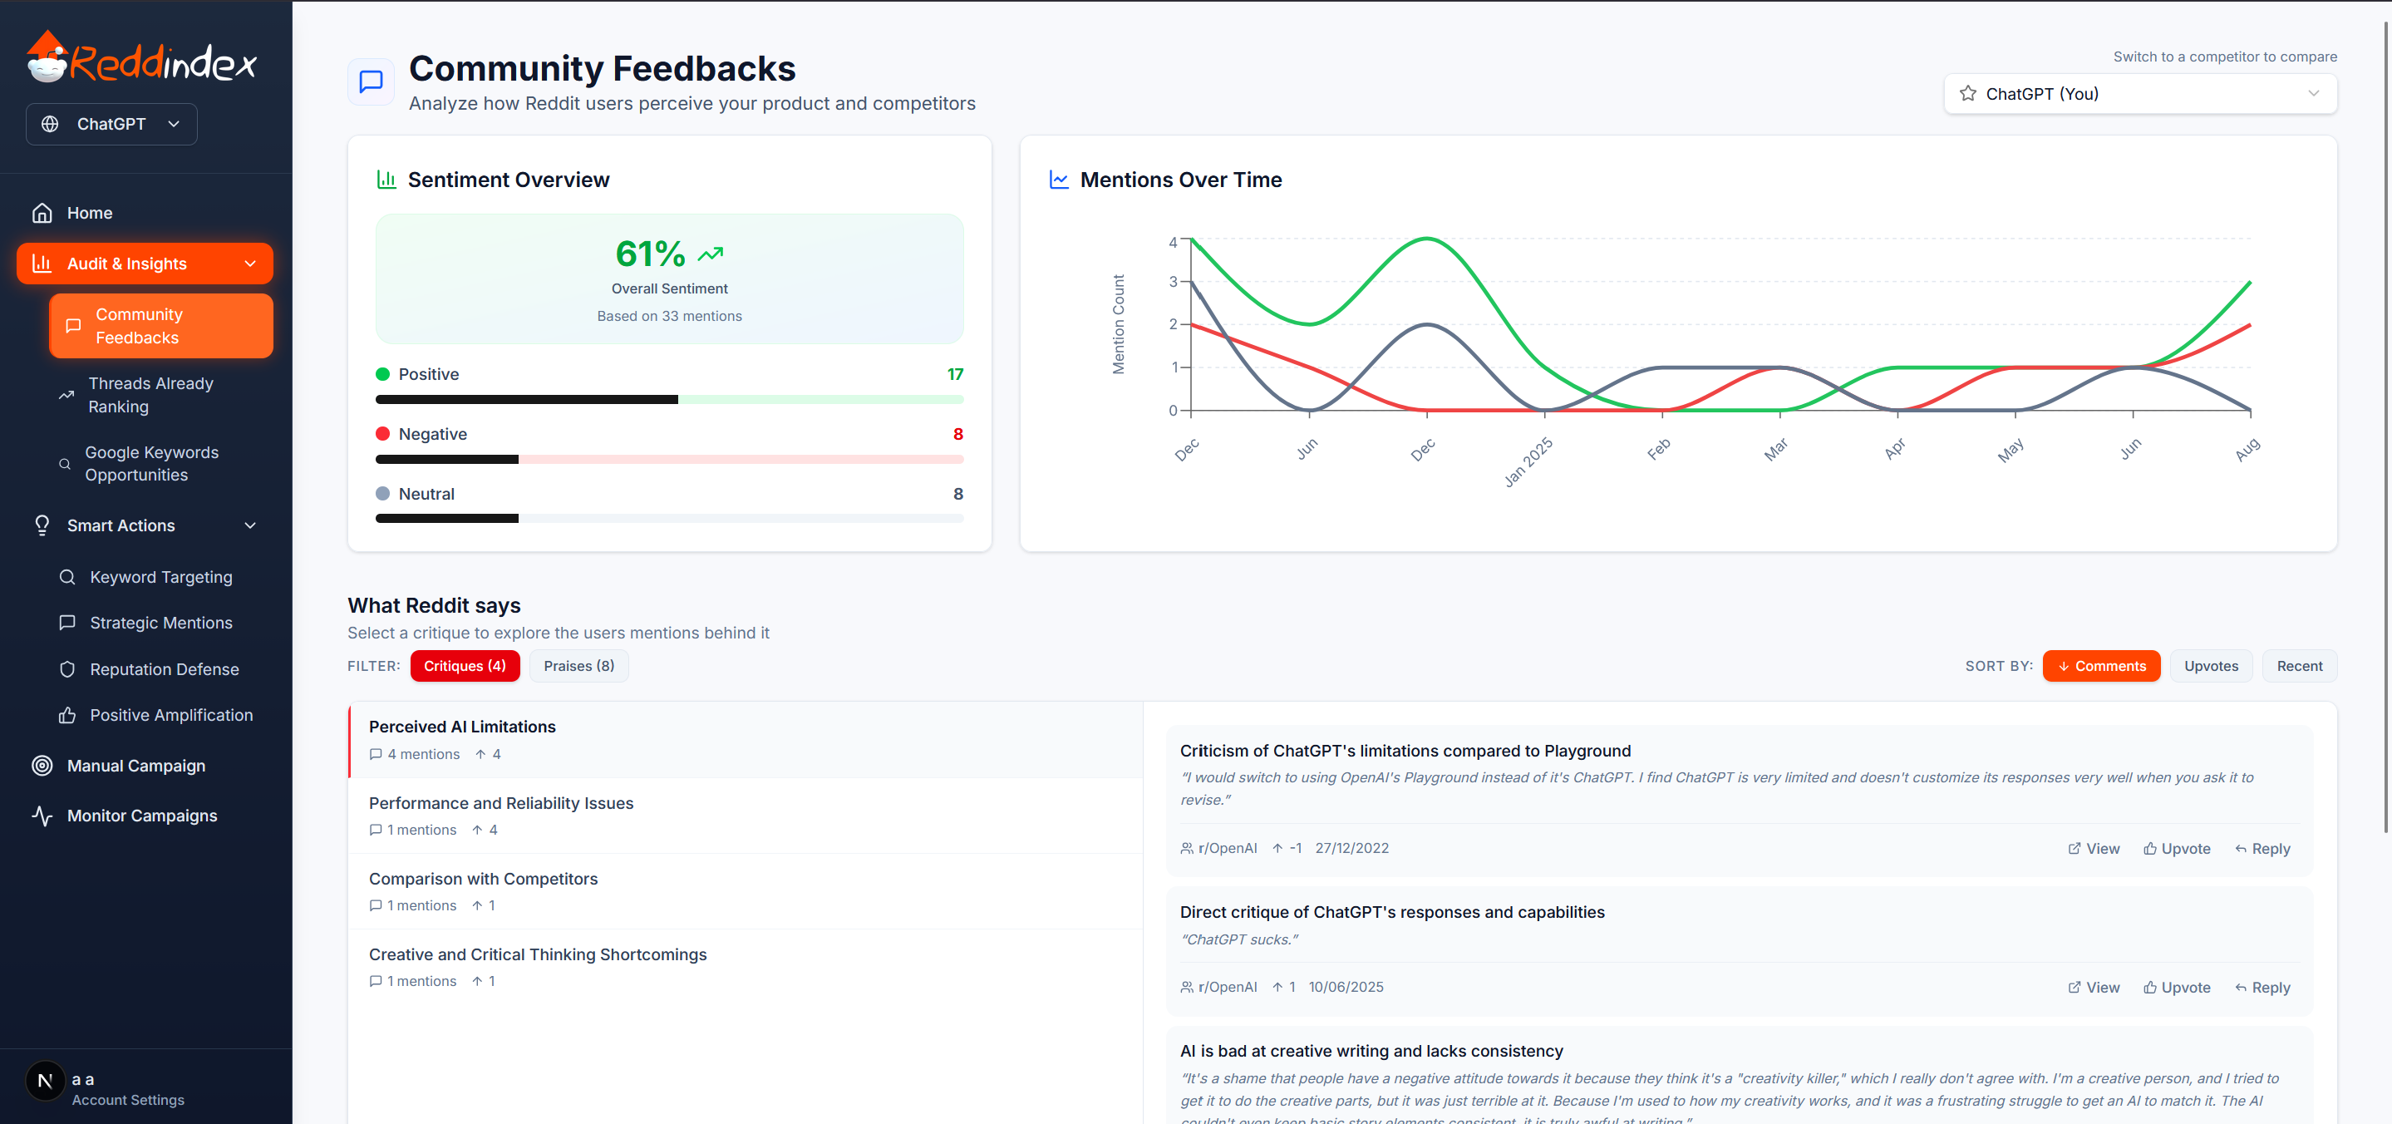The image size is (2392, 1124).
Task: Enable the Critiques (4) filter
Action: coord(465,665)
